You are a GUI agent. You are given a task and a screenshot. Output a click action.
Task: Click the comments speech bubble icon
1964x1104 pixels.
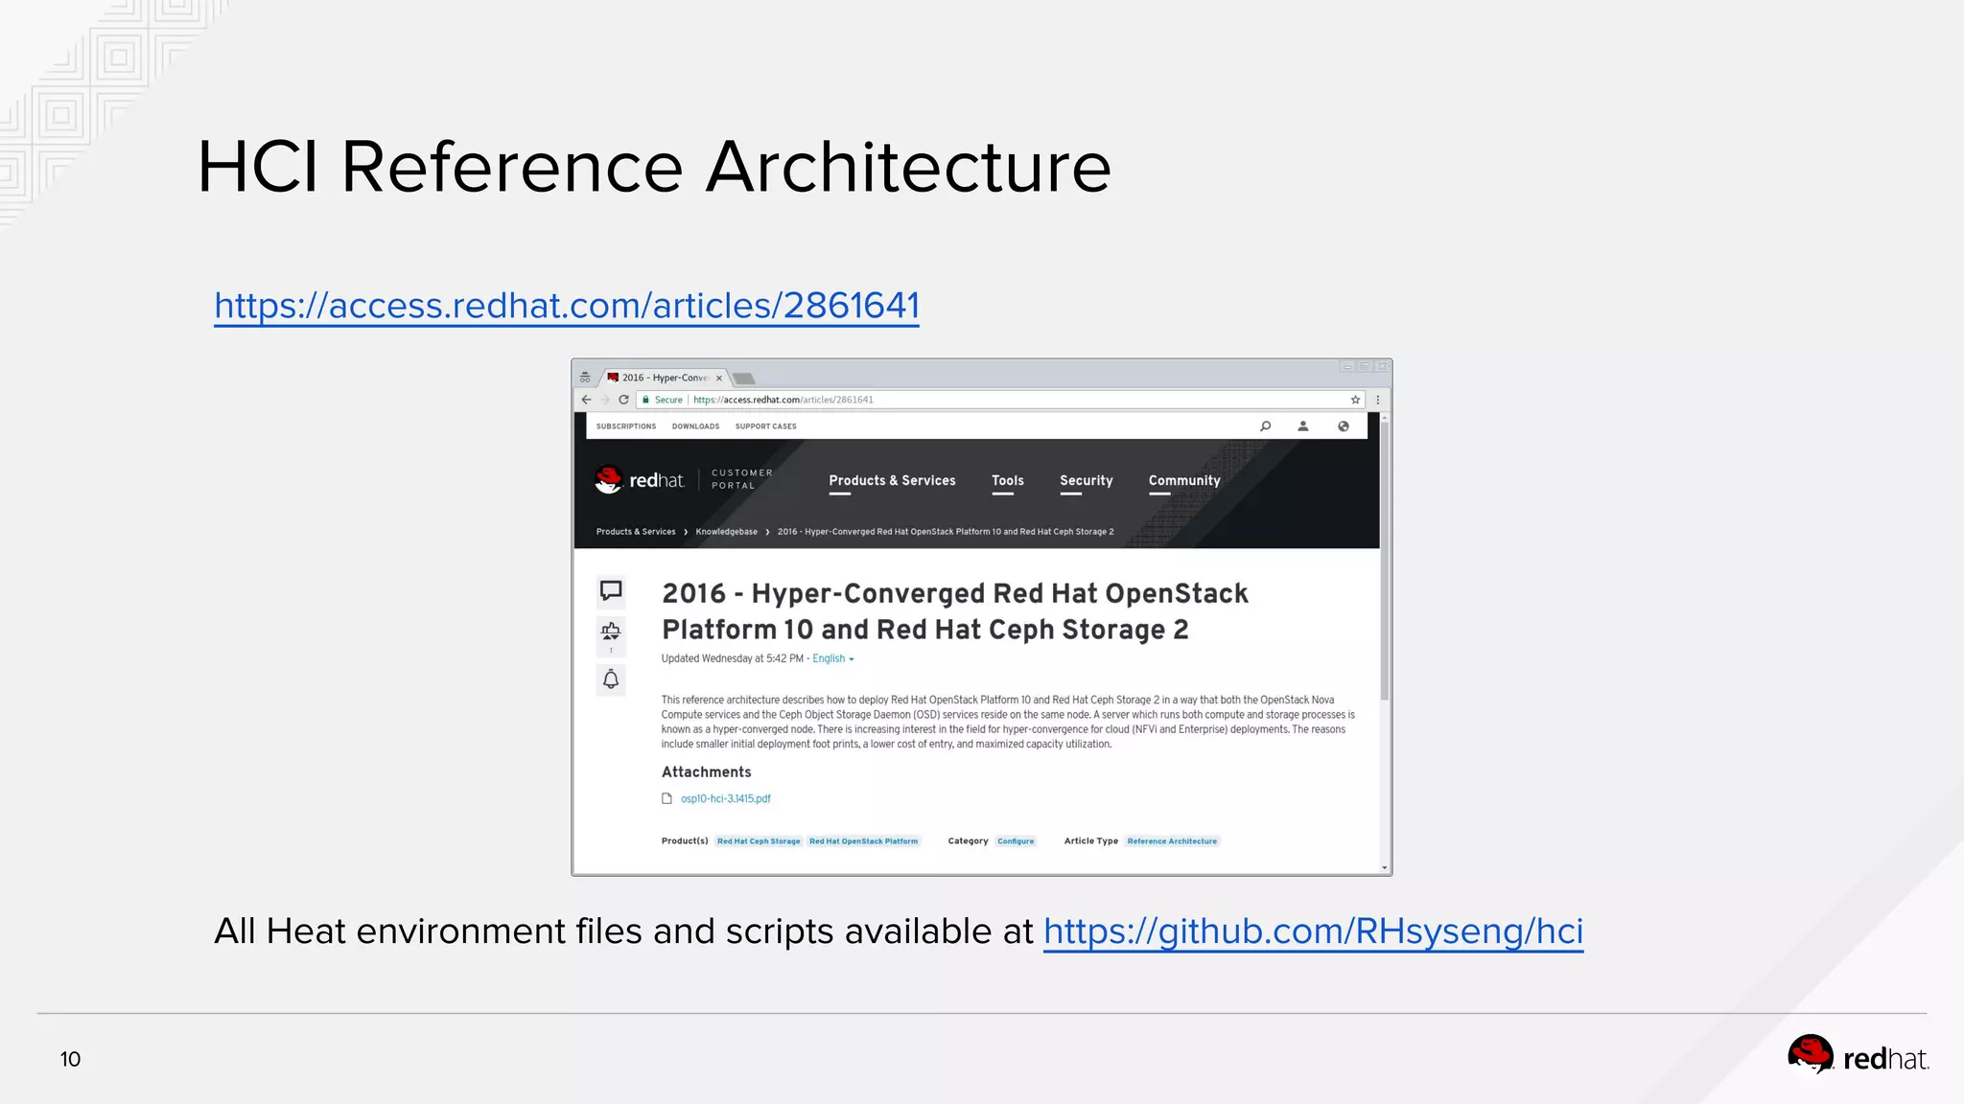click(x=611, y=590)
